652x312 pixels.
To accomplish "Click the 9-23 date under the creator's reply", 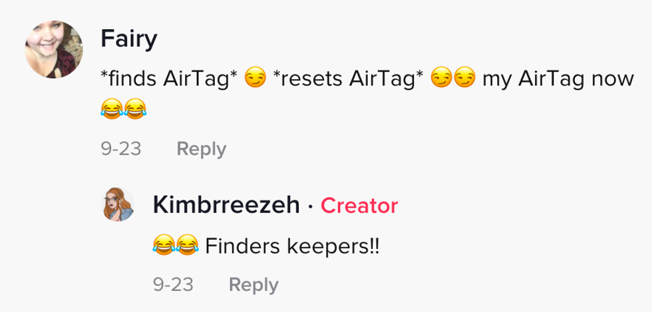I will [x=173, y=285].
